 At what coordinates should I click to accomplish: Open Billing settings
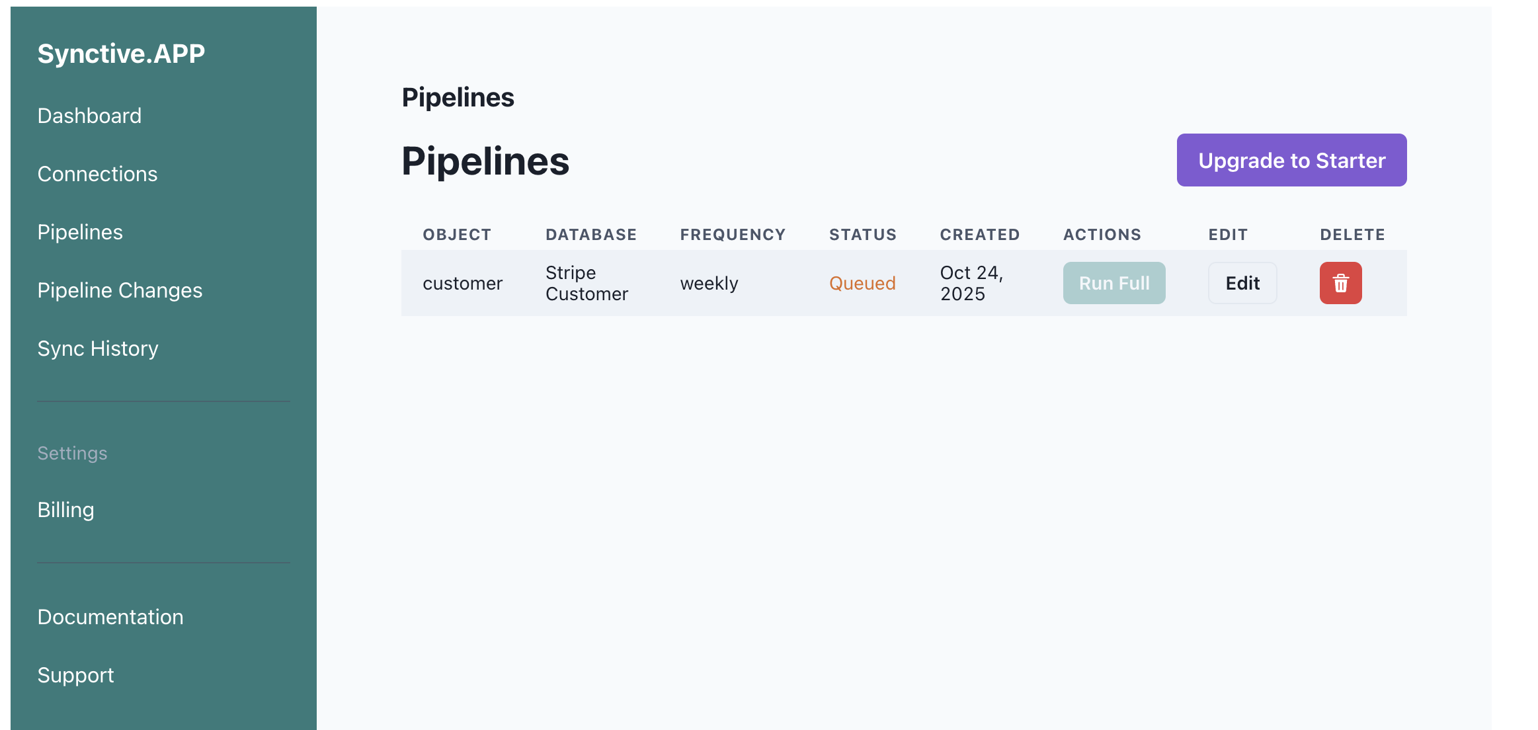pyautogui.click(x=65, y=509)
